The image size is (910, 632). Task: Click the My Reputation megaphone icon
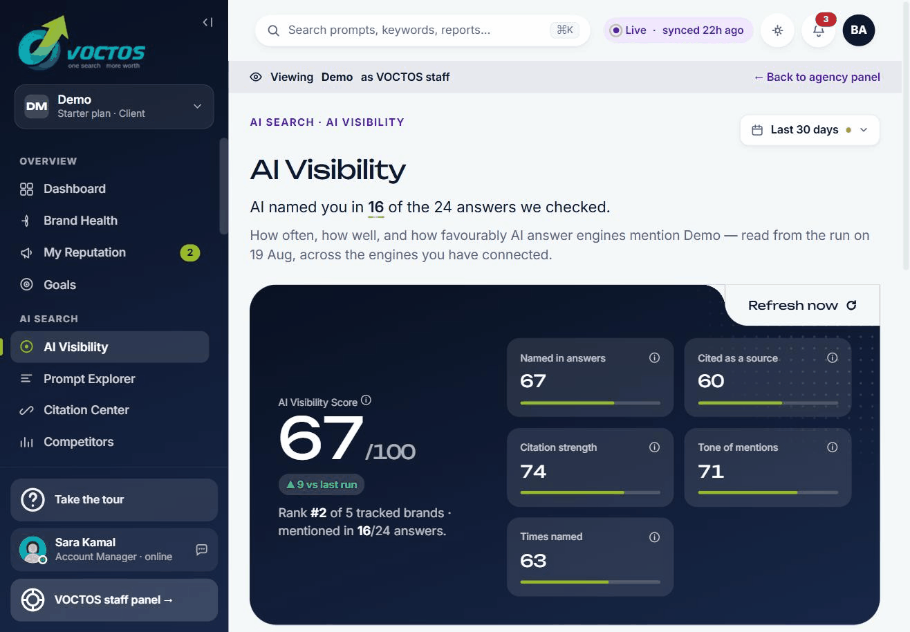pyautogui.click(x=26, y=252)
